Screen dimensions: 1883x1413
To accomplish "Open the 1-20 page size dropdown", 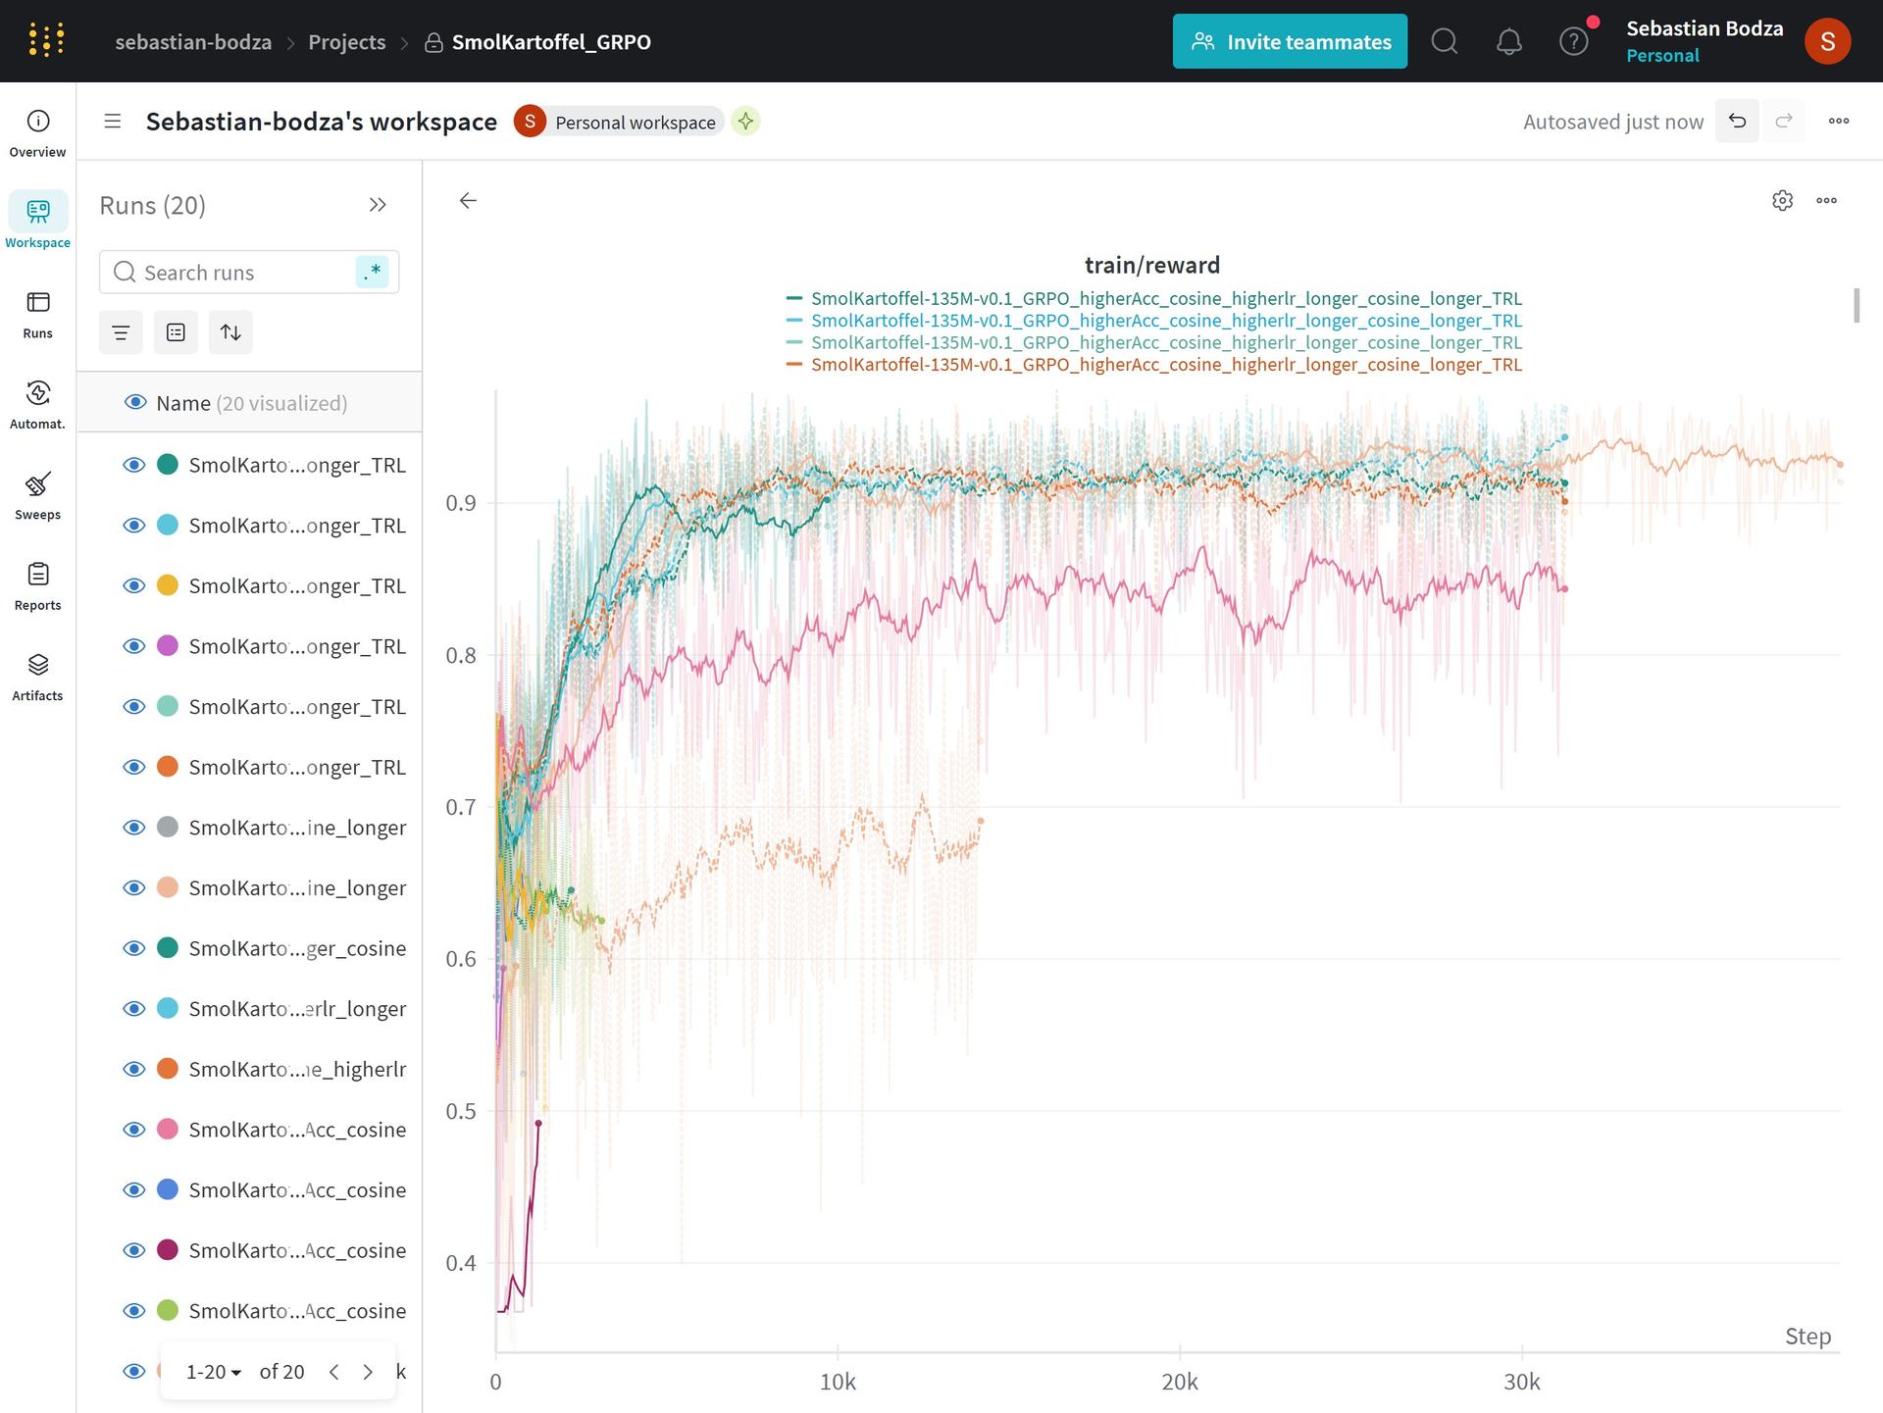I will click(x=214, y=1372).
